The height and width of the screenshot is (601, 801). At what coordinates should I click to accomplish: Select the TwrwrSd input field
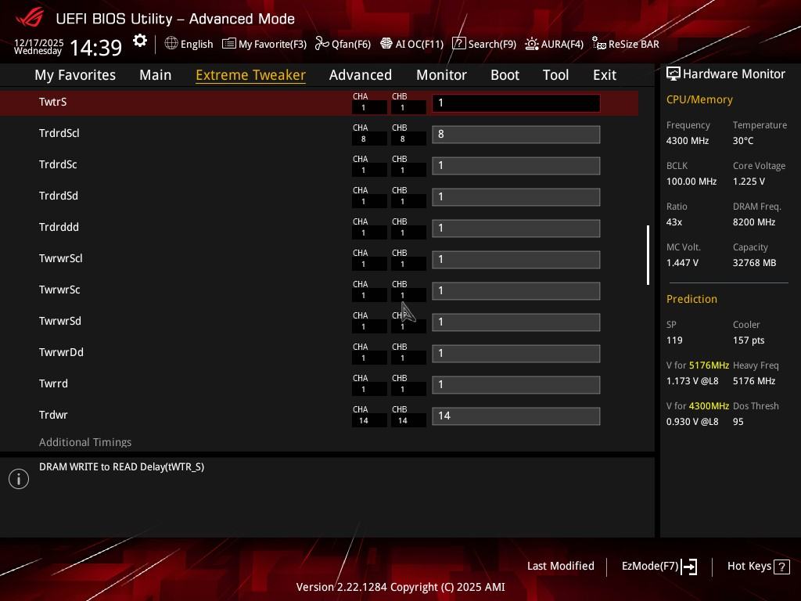tap(516, 322)
